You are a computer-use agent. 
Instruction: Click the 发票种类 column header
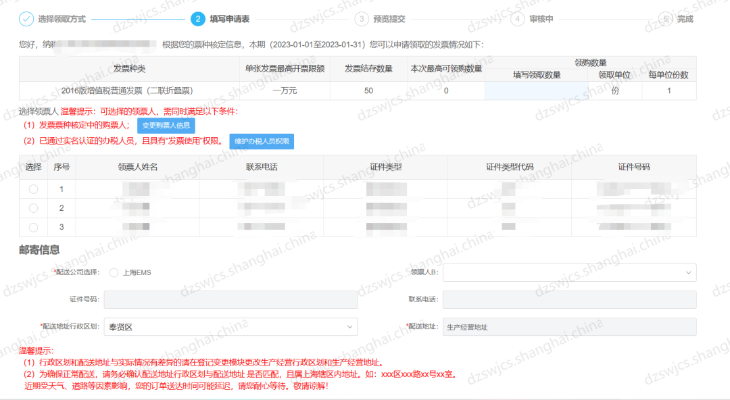(x=129, y=69)
